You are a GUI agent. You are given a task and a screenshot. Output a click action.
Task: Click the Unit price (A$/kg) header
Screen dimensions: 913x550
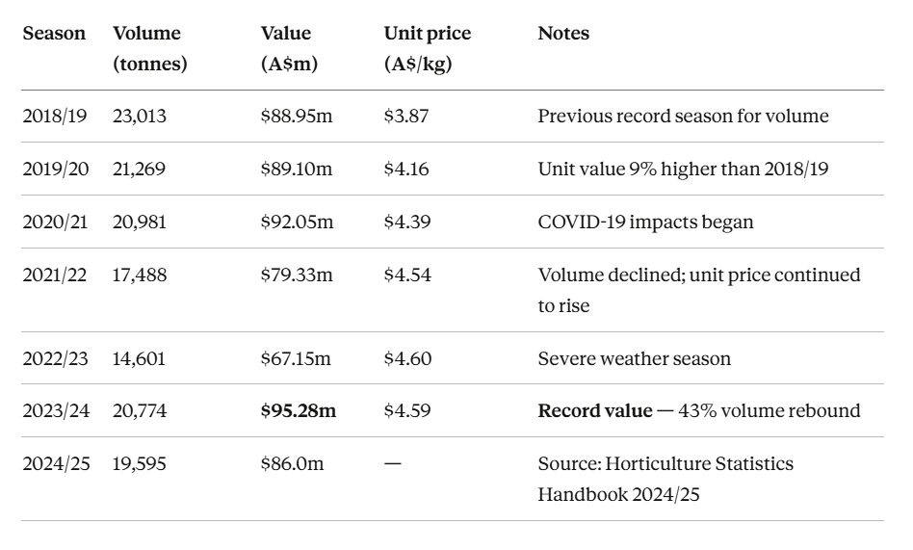pyautogui.click(x=427, y=49)
